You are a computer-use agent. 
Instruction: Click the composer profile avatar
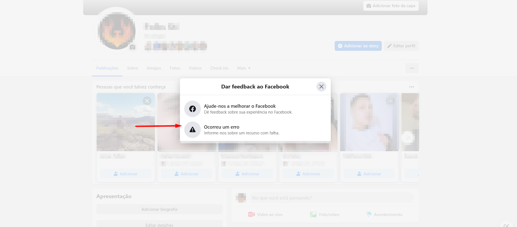pos(241,198)
